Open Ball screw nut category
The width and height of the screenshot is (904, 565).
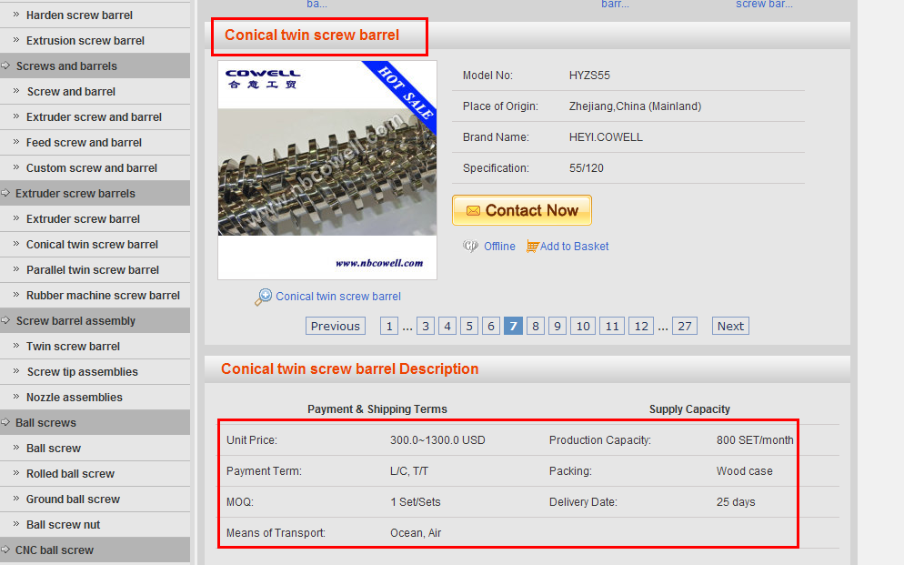pyautogui.click(x=64, y=525)
